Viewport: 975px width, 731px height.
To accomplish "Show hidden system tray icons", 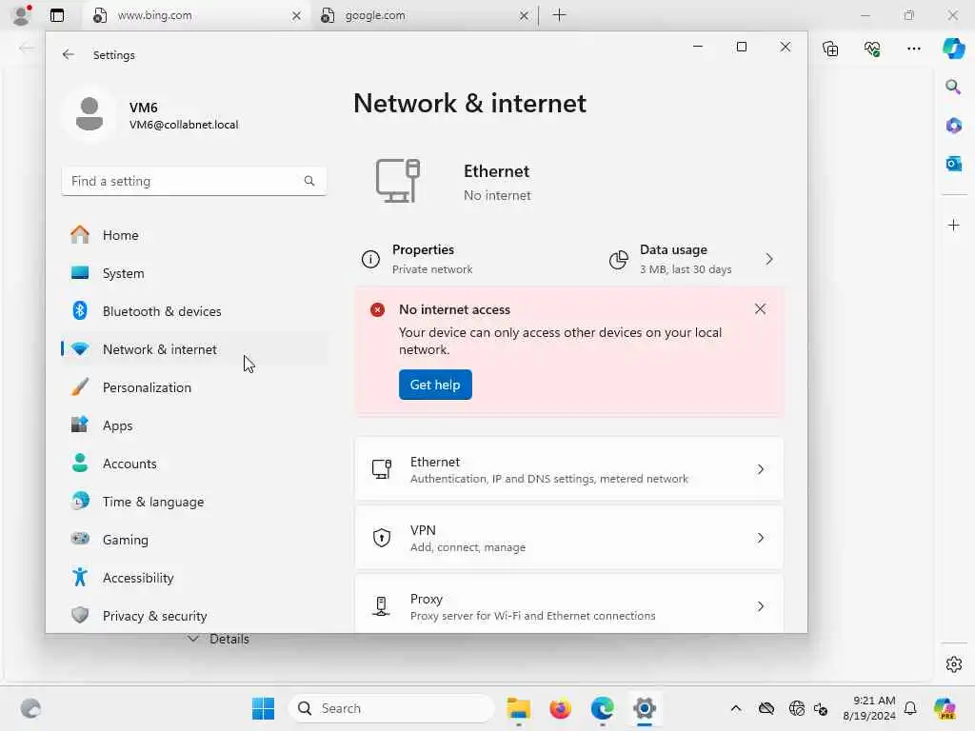I will point(736,708).
